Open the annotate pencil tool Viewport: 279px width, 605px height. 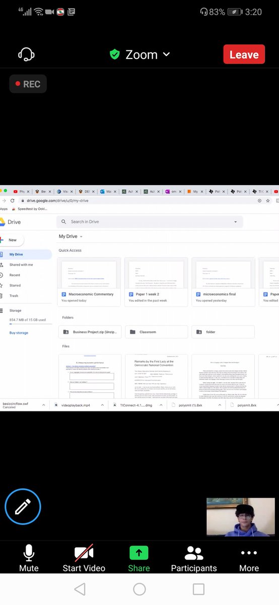click(x=23, y=507)
